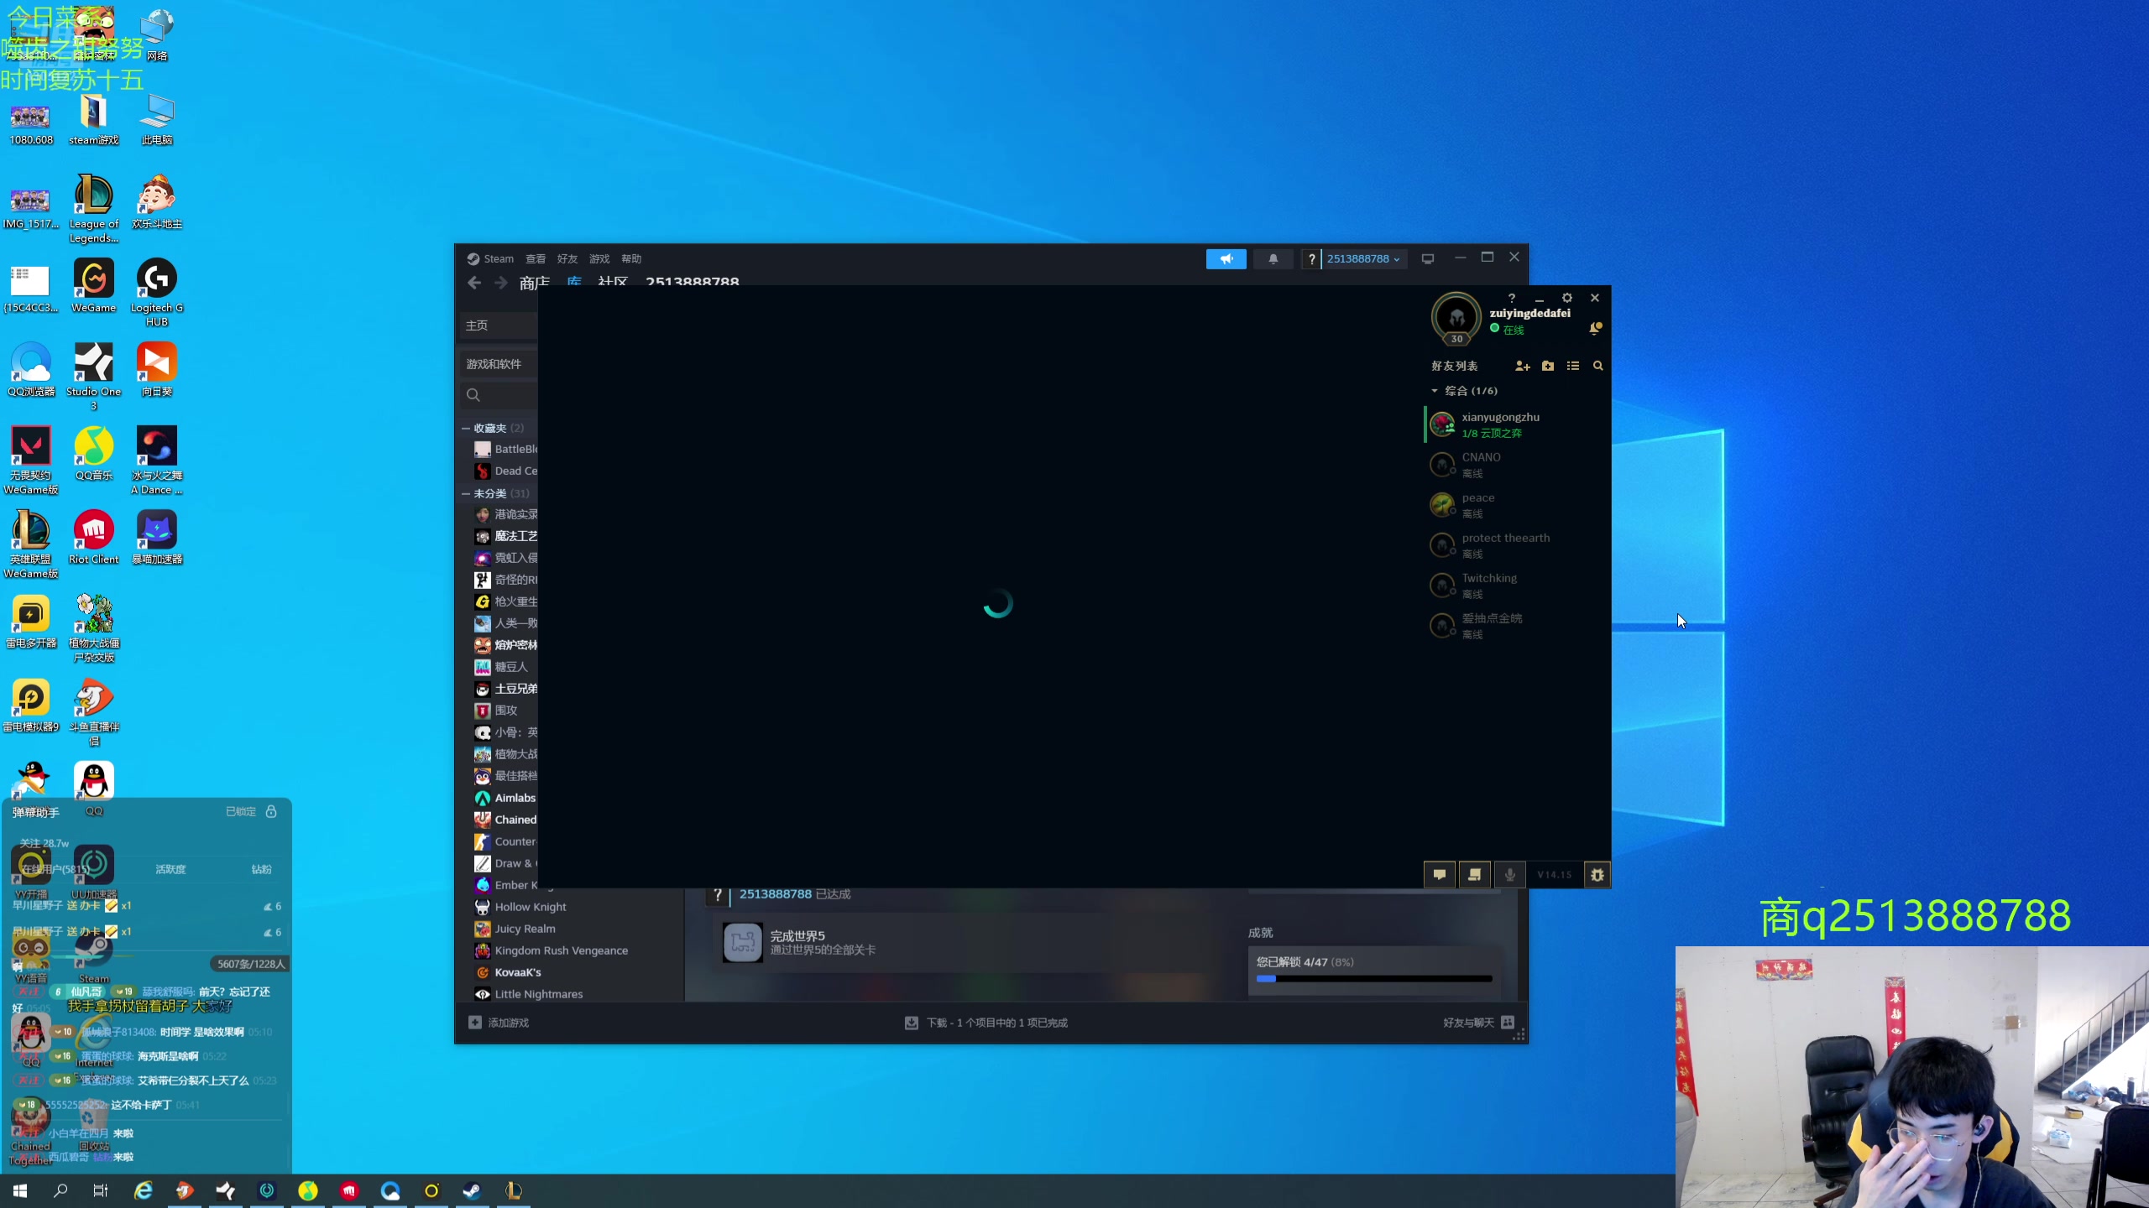Open Task View on the taskbar
This screenshot has height=1208, width=2149.
tap(101, 1190)
